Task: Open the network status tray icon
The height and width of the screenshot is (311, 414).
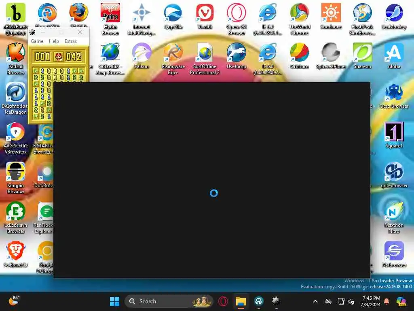Action: (341, 301)
